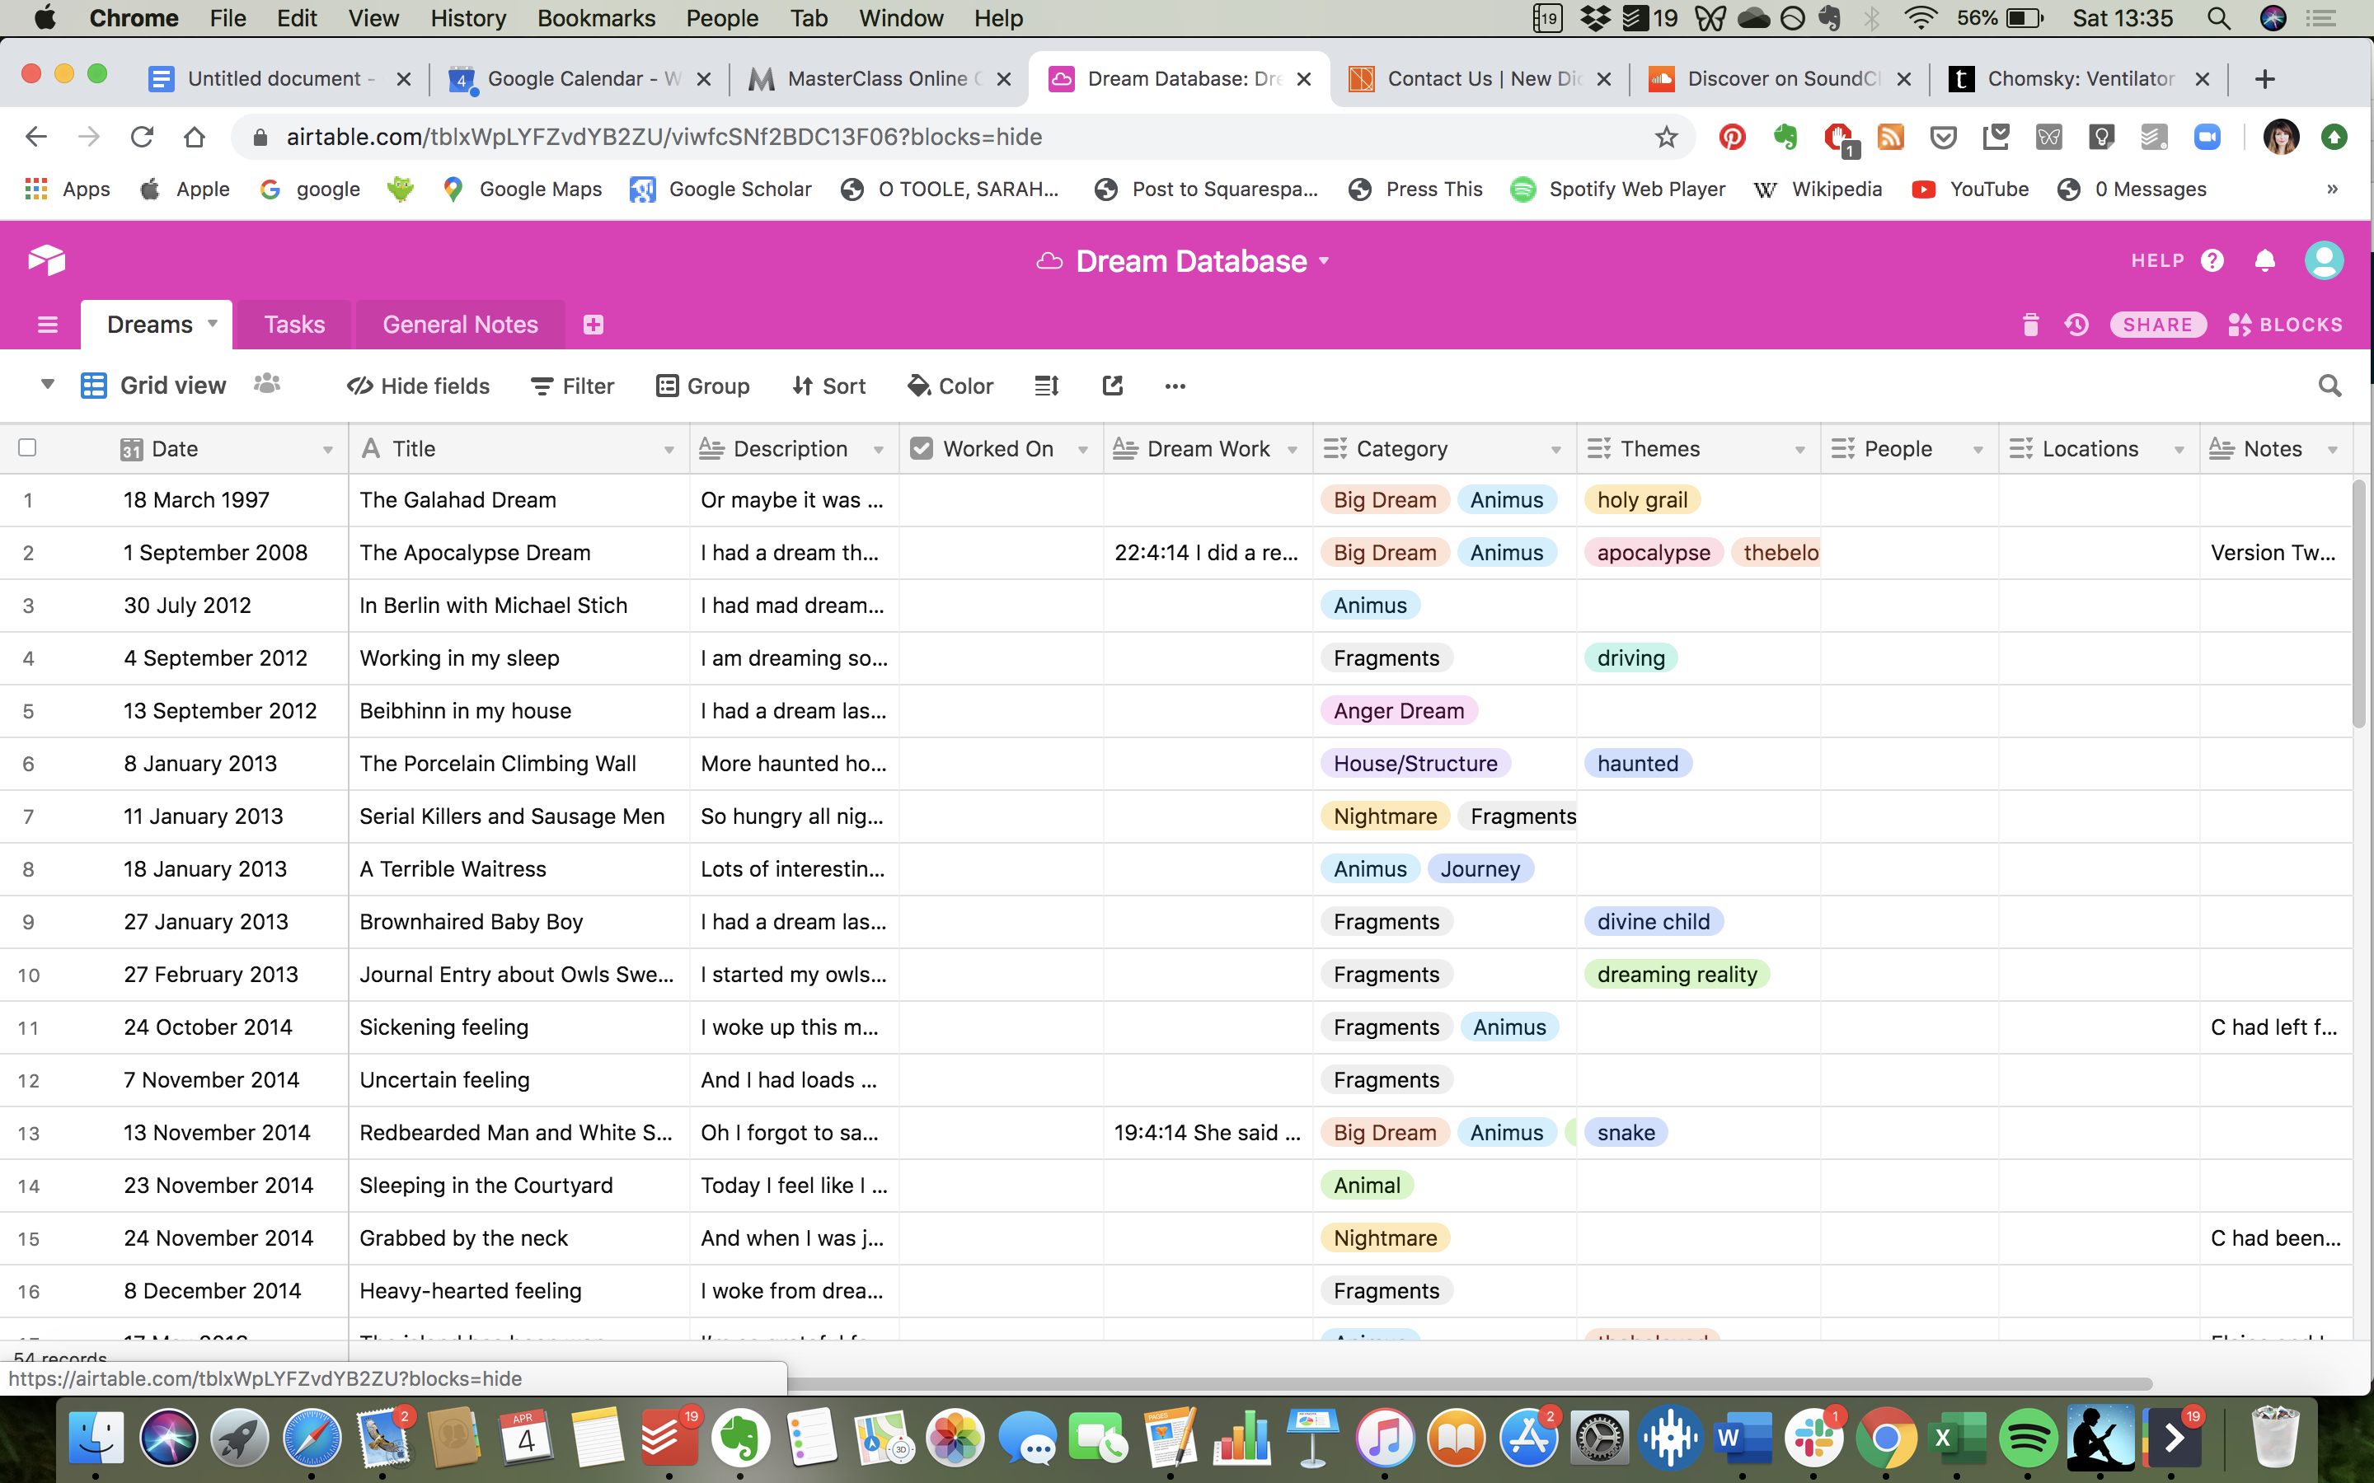Check Worked On for Brownhaired Baby Boy
The image size is (2374, 1483).
coord(1001,922)
